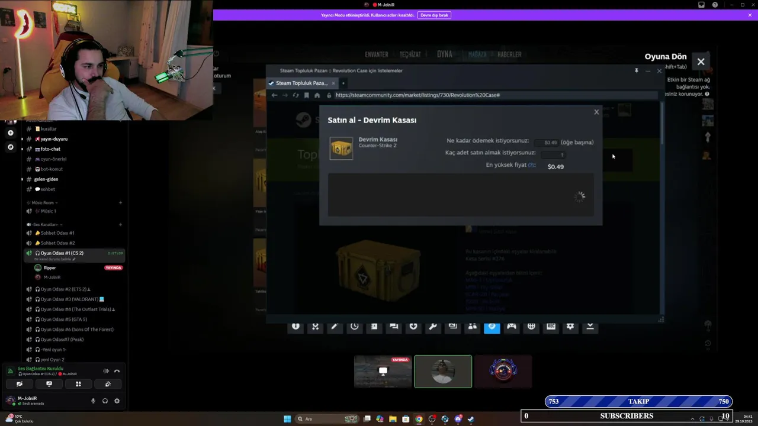Open the notes pencil icon in the overlay toolbar
Viewport: 758px width, 426px height.
click(x=335, y=327)
